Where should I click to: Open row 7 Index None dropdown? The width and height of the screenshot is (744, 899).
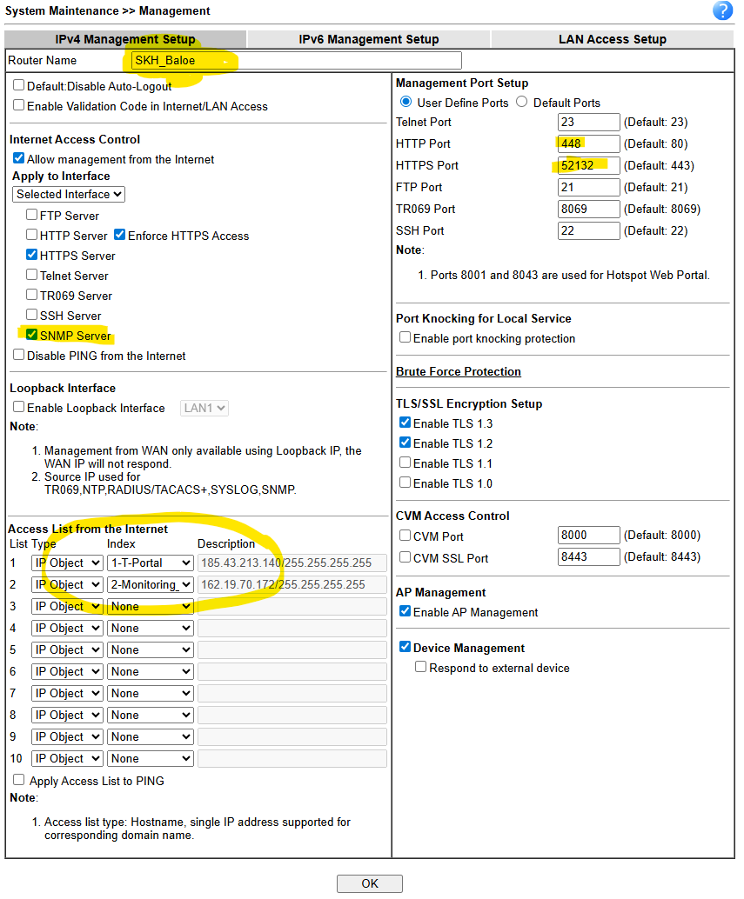[151, 694]
